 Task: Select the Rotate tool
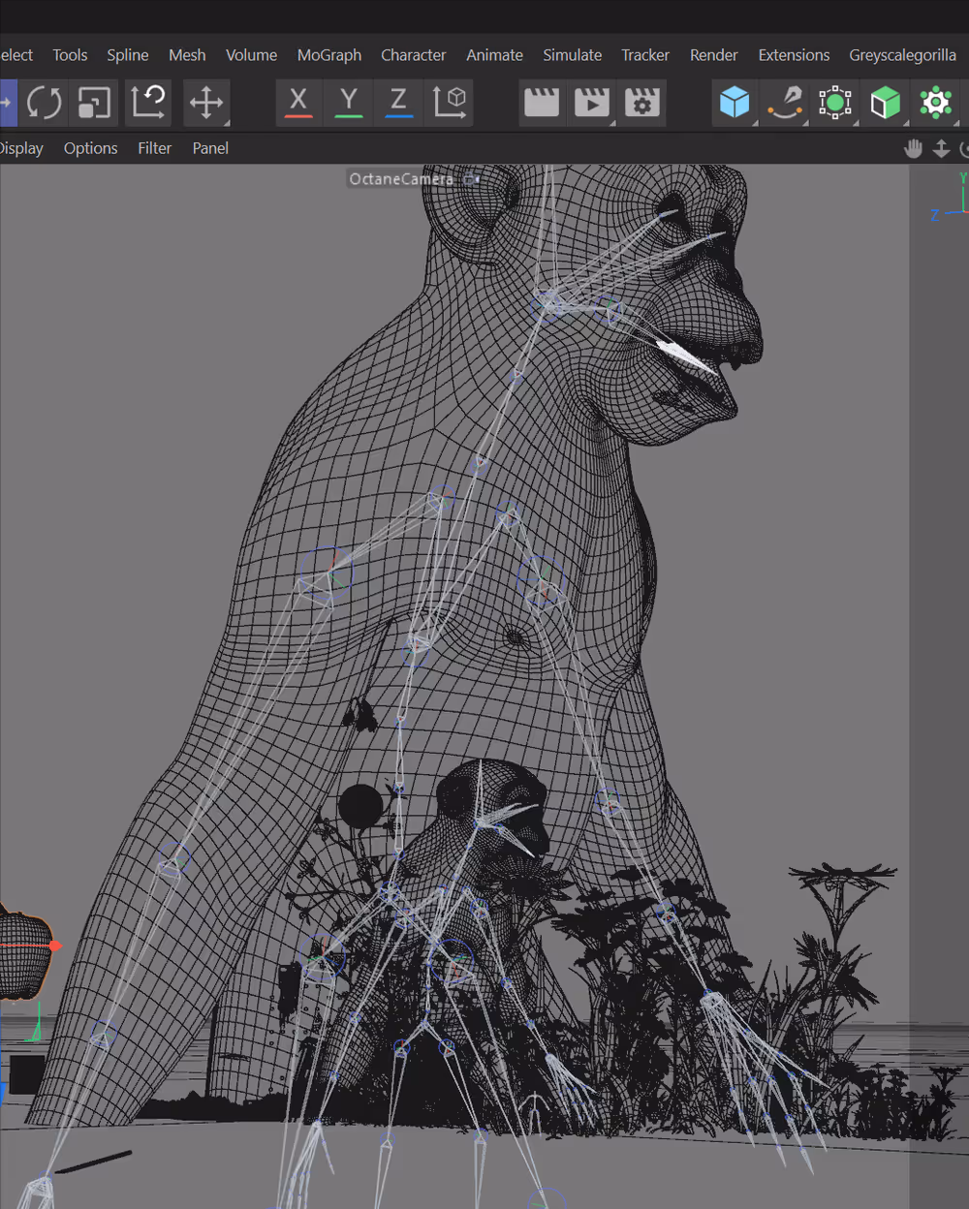[44, 103]
